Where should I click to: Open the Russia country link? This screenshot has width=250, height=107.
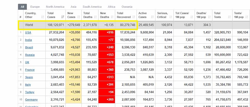[x=30, y=55]
